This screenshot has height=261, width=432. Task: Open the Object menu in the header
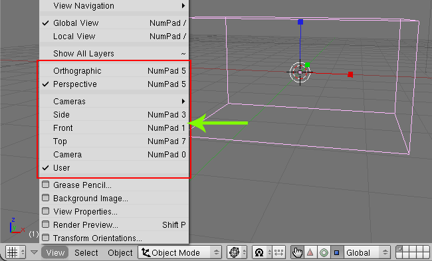(x=120, y=252)
